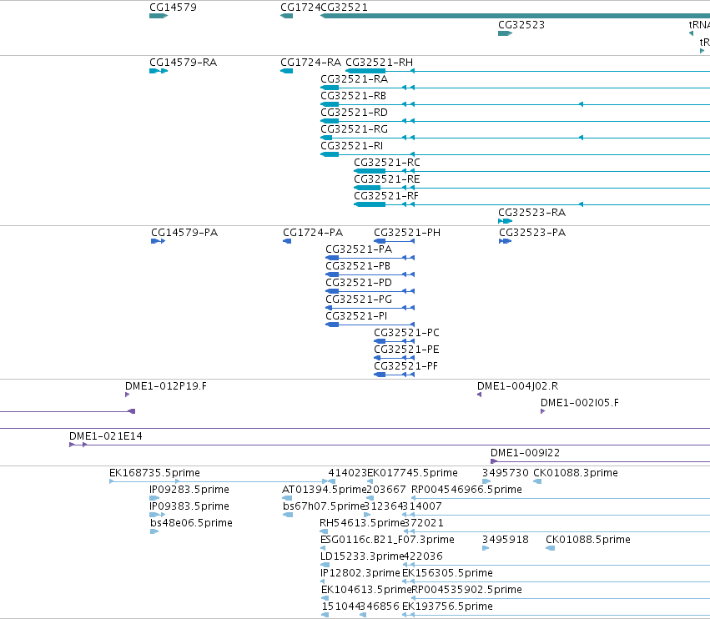Click protein CG32521-PF label

(405, 366)
